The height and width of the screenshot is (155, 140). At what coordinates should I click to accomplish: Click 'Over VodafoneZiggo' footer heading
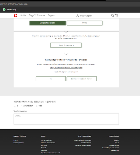pos(85,136)
